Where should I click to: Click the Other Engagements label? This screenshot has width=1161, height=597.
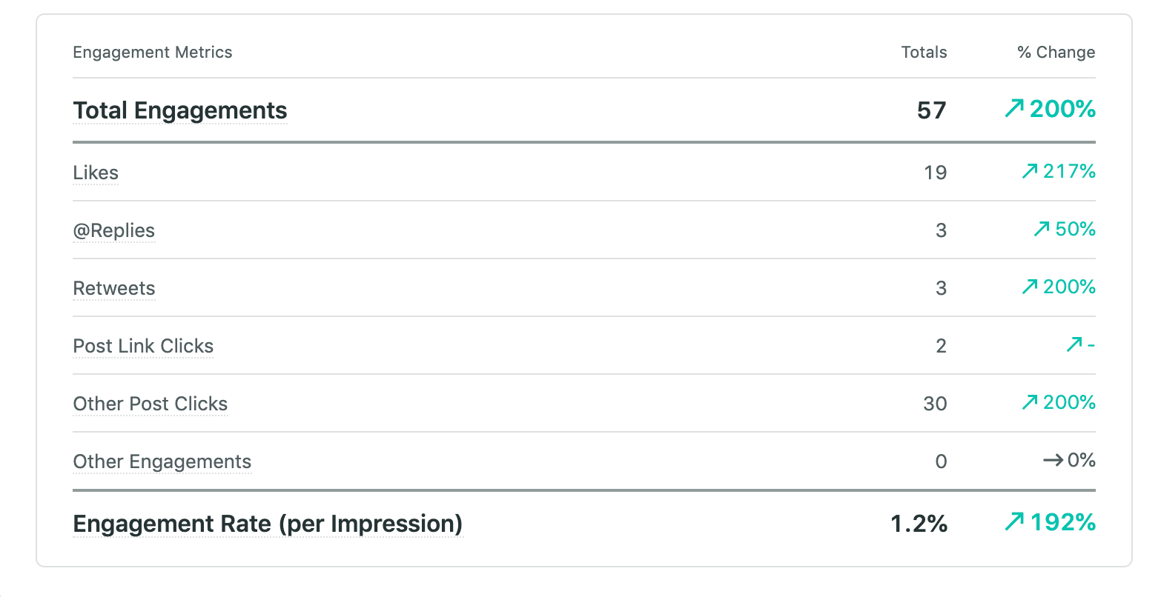click(x=162, y=461)
